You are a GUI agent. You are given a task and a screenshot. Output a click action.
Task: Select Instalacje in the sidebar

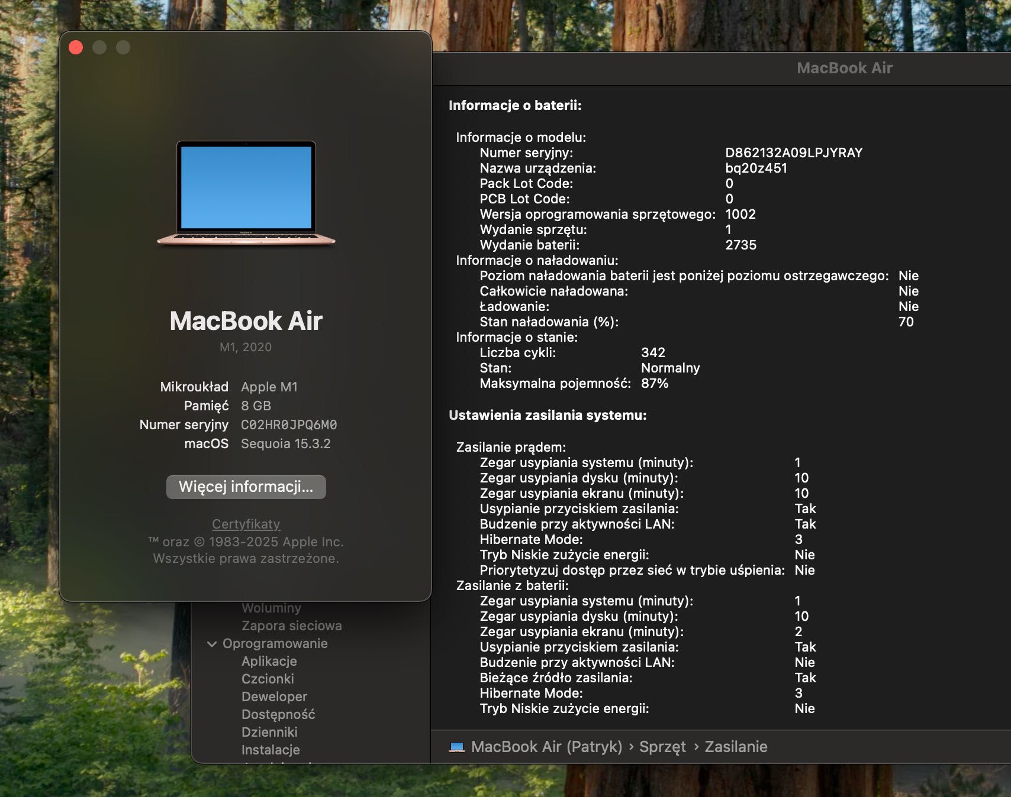click(271, 750)
